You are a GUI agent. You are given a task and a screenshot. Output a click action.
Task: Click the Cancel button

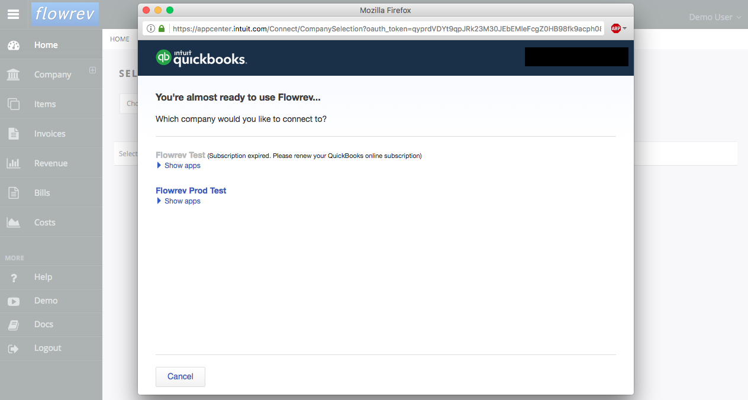(180, 377)
